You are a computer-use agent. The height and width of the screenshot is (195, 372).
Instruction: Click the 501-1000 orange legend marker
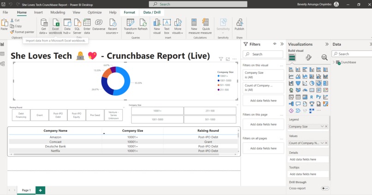click(218, 85)
